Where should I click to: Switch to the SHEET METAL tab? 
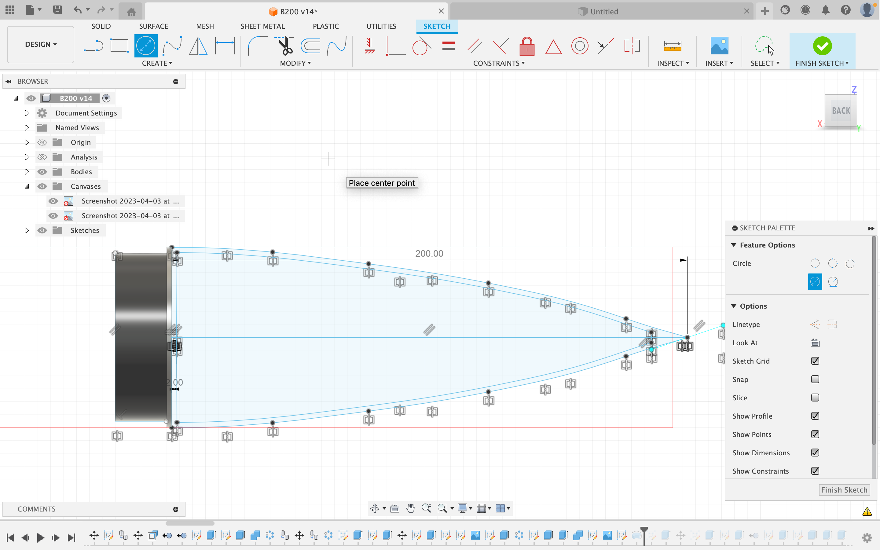262,26
